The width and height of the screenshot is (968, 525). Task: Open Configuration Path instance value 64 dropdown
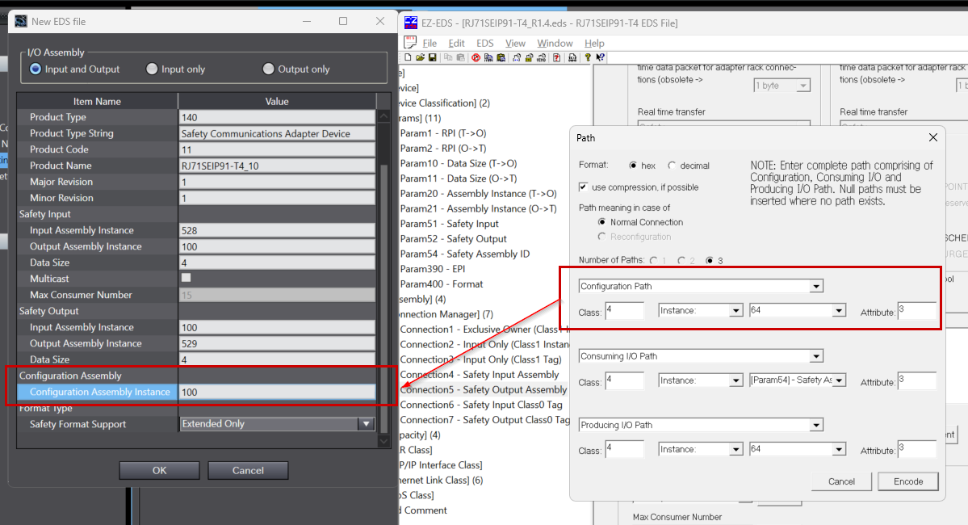tap(838, 311)
